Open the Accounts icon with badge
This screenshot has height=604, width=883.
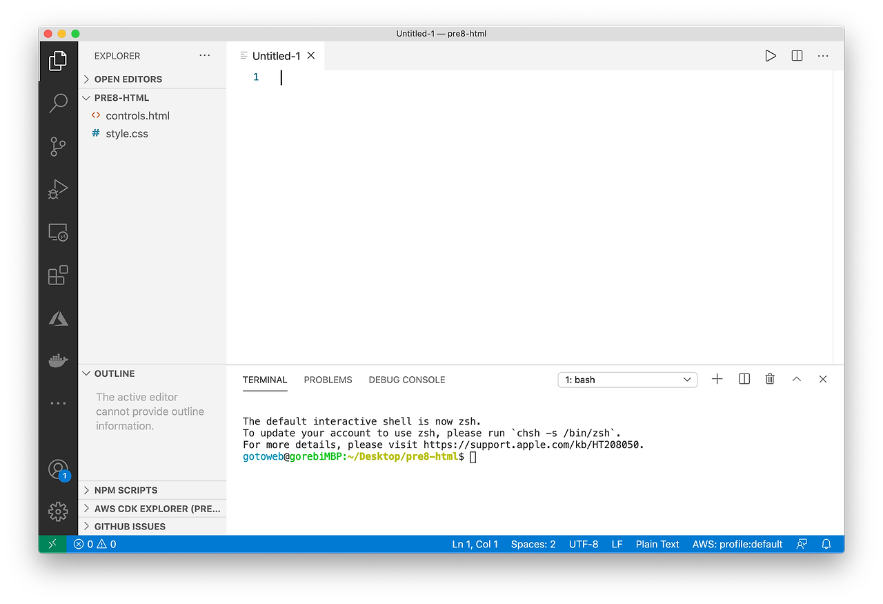[59, 470]
